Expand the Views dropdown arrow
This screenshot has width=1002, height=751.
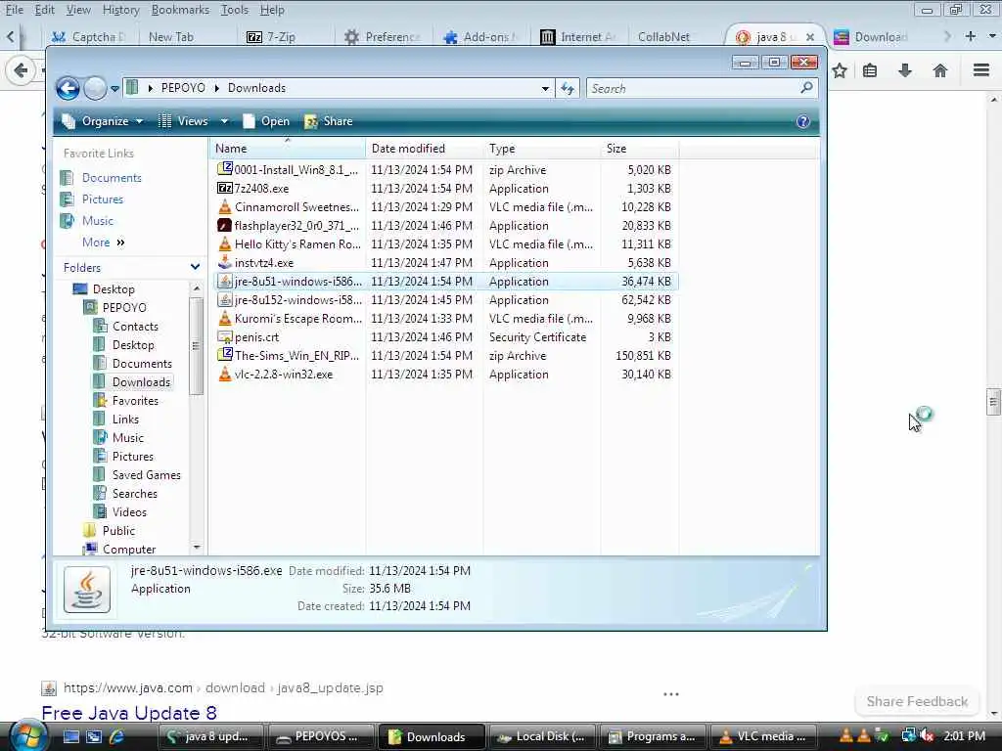(224, 121)
